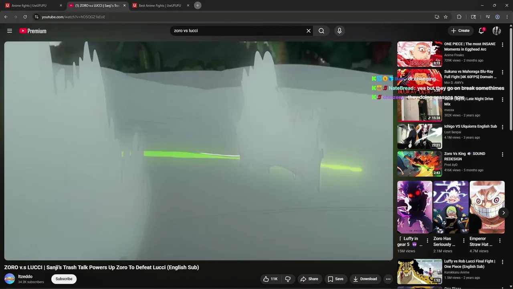Open the Luffy in gear 5 short

point(414,207)
